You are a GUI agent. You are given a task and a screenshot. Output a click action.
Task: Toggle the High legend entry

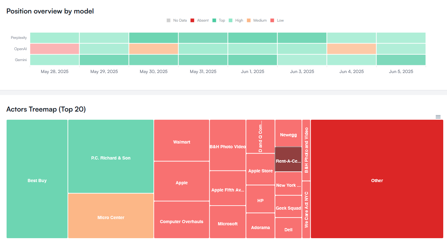pos(236,20)
